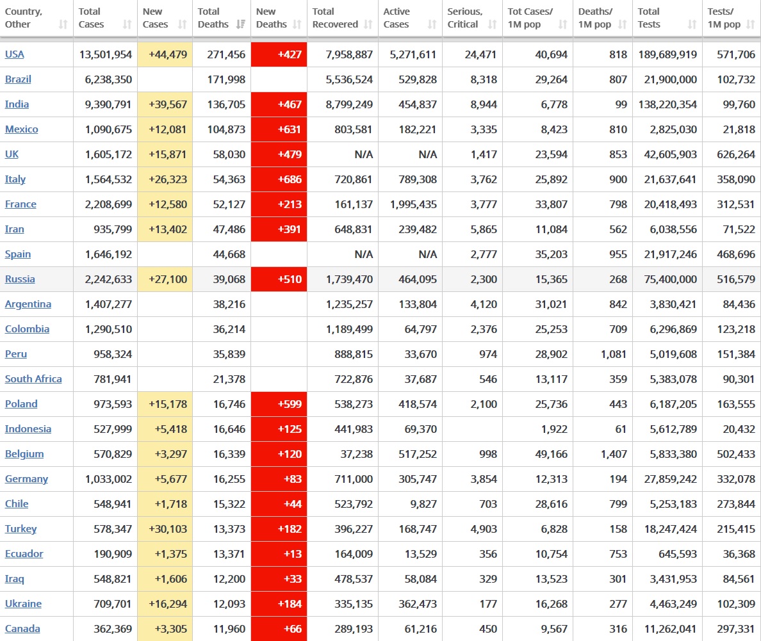Screen dimensions: 761x641
Task: Open the Italy country link
Action: tap(15, 179)
